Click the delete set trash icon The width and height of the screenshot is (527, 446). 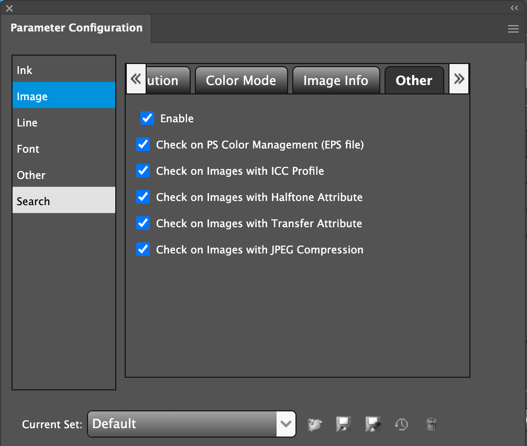pyautogui.click(x=431, y=424)
